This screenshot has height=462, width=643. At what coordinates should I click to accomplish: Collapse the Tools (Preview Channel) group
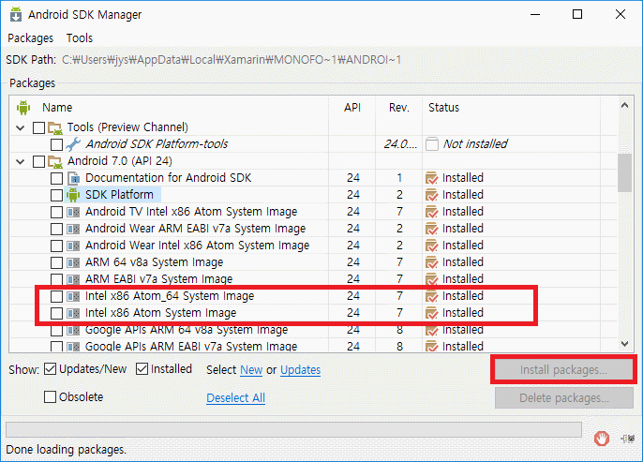pyautogui.click(x=20, y=127)
